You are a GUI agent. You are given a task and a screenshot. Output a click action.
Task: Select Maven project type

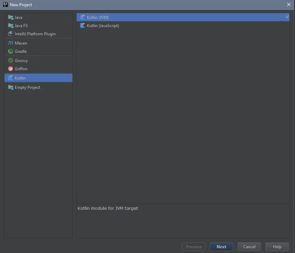pos(38,43)
